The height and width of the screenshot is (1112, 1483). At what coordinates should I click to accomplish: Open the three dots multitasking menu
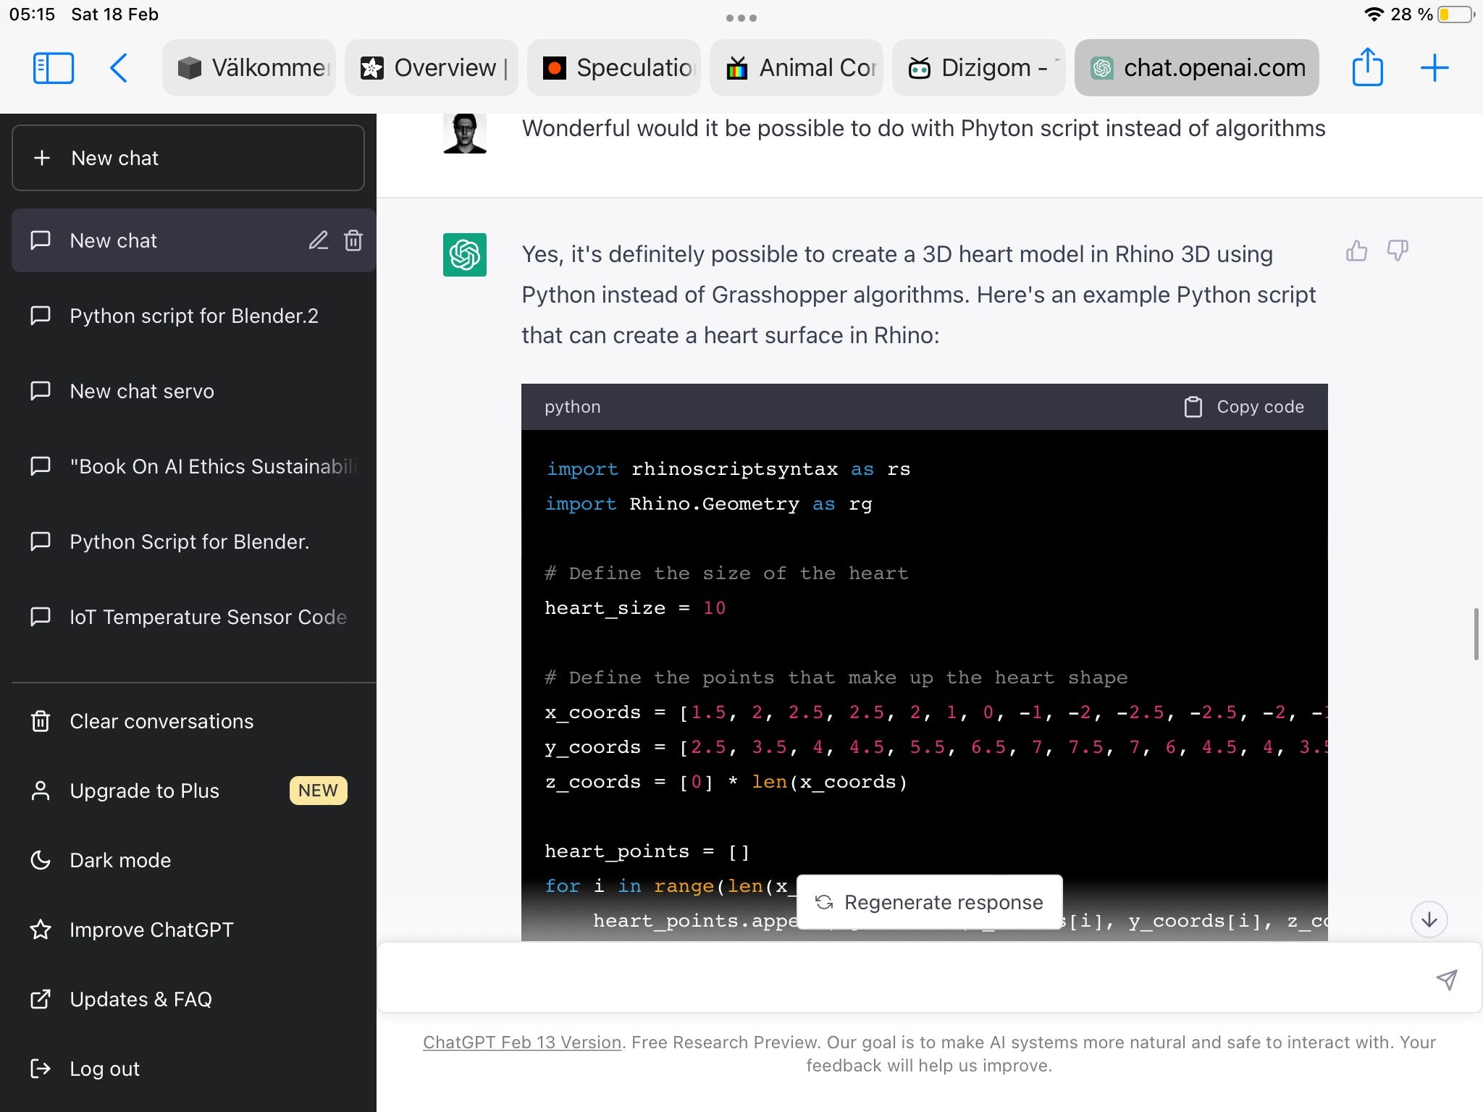coord(741,18)
